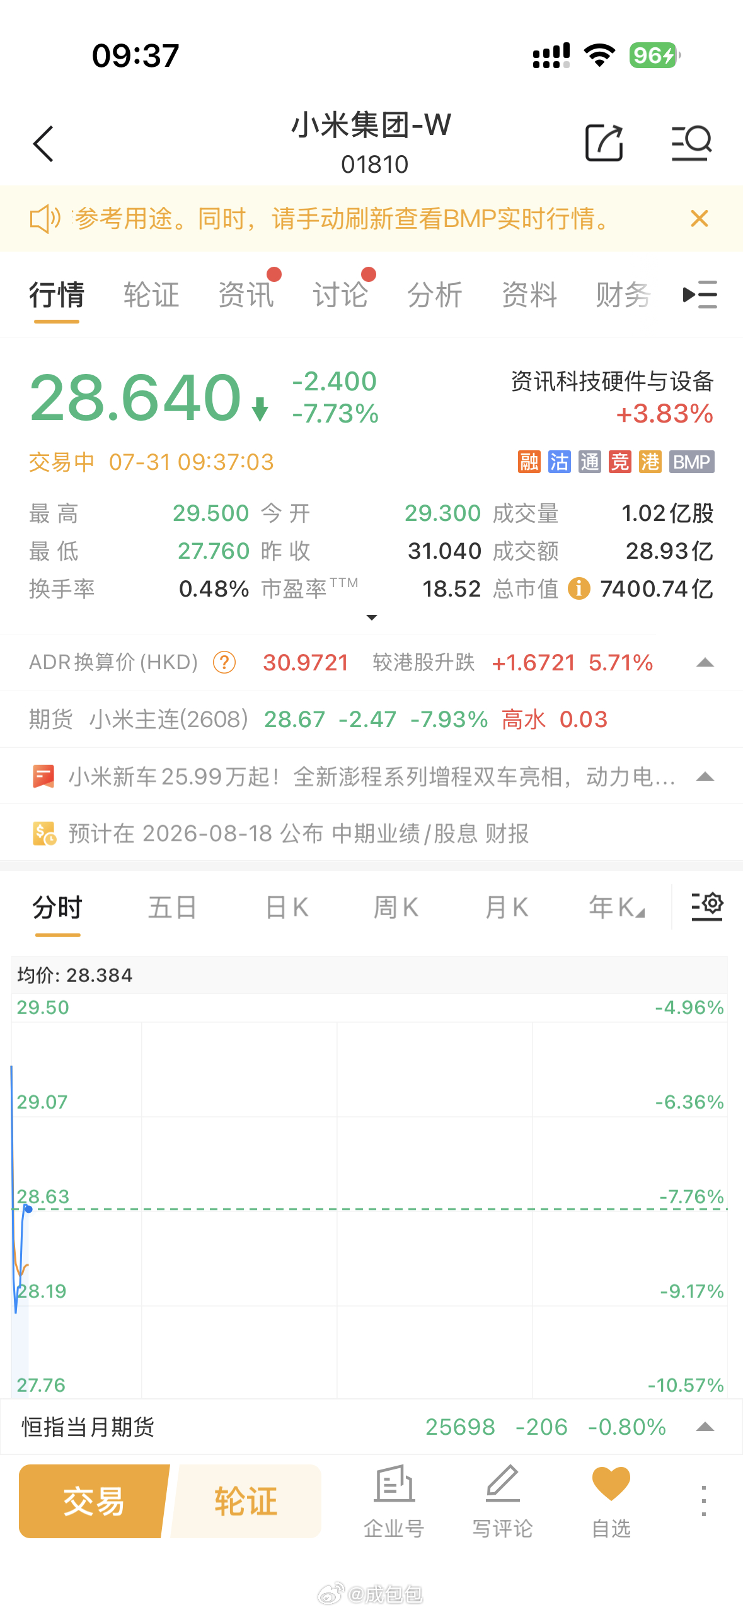This screenshot has height=1612, width=743.
Task: Open the 年K period dropdown
Action: (x=617, y=908)
